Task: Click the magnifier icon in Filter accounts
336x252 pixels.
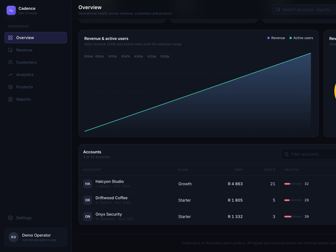Action: tap(286, 154)
